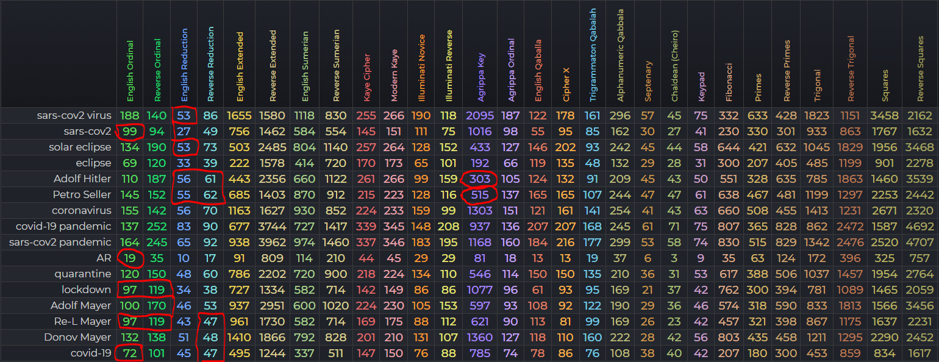Select the Squares column header

pyautogui.click(x=885, y=86)
